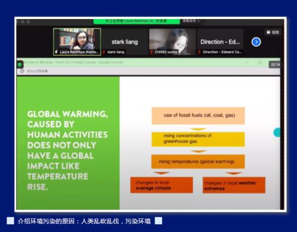Viewport: 297px width, 232px height.
Task: Click the green screen-sharing notification banner
Action: tap(137, 21)
